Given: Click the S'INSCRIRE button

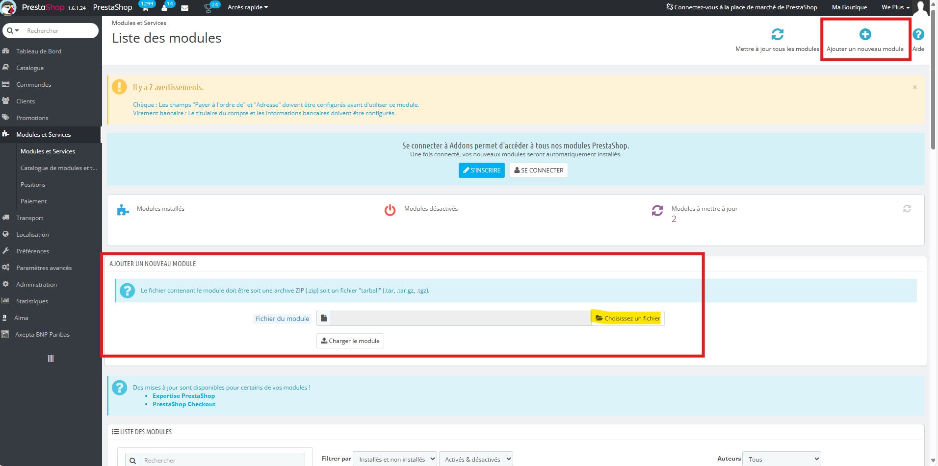Looking at the screenshot, I should (482, 171).
